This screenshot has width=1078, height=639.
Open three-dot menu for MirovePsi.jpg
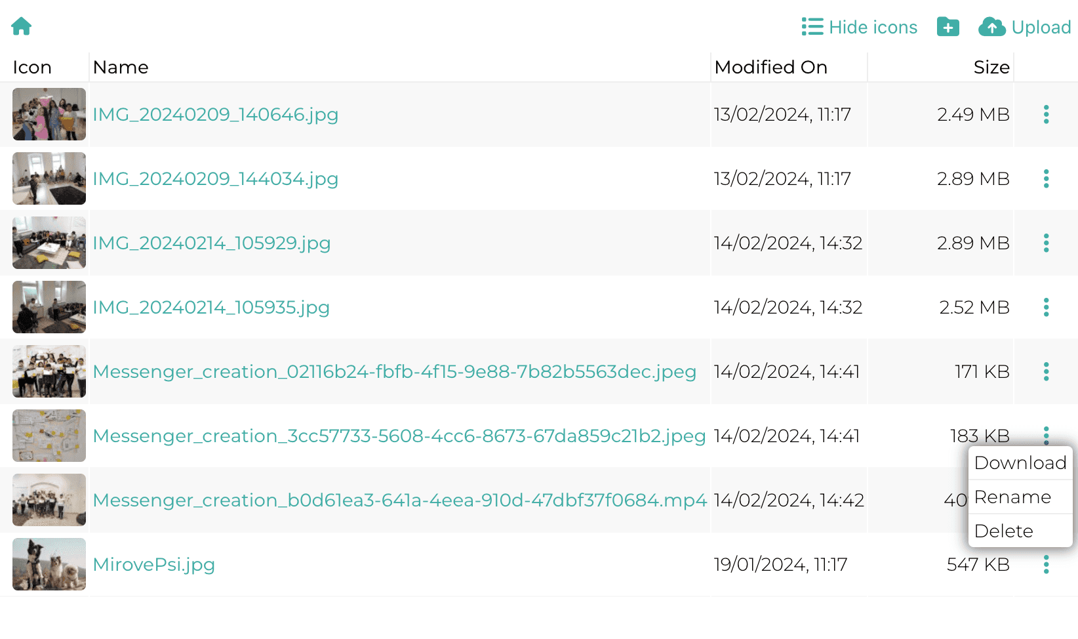click(1046, 565)
